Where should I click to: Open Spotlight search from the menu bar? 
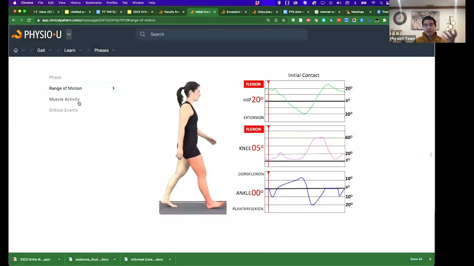point(381,3)
